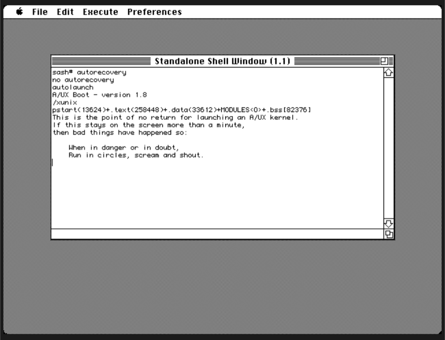Click the Standalone Shell Window title

coord(222,61)
